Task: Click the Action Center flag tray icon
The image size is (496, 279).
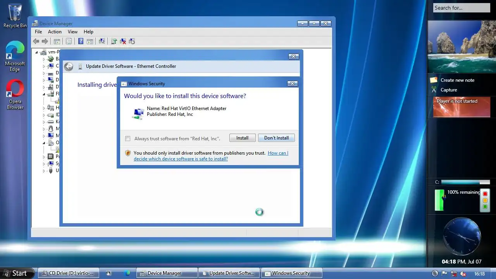Action: pyautogui.click(x=444, y=274)
